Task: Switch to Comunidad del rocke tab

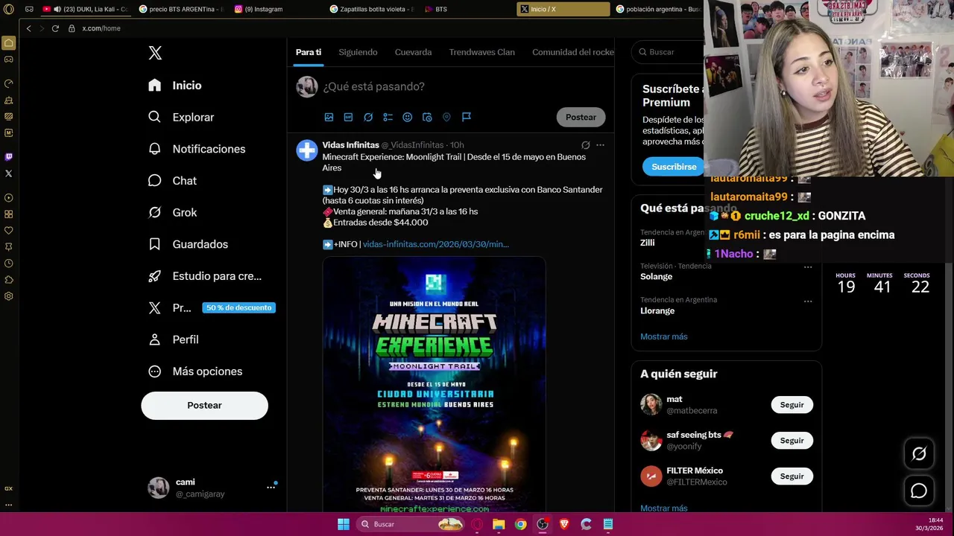Action: click(572, 52)
